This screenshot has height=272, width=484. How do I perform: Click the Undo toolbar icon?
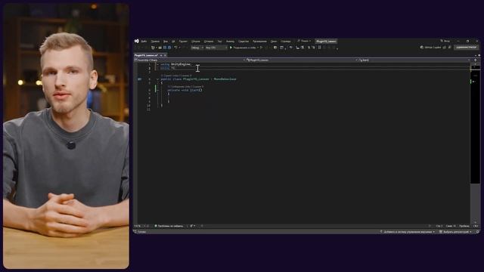[175, 48]
